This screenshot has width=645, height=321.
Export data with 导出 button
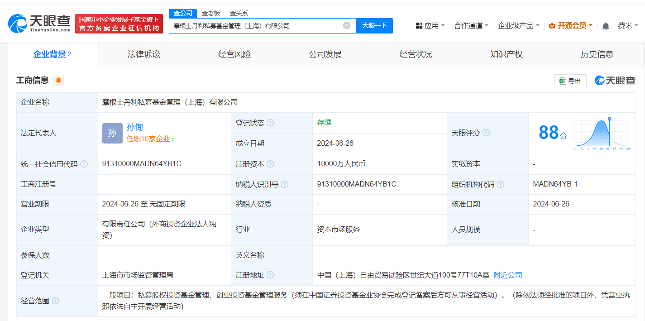click(570, 81)
